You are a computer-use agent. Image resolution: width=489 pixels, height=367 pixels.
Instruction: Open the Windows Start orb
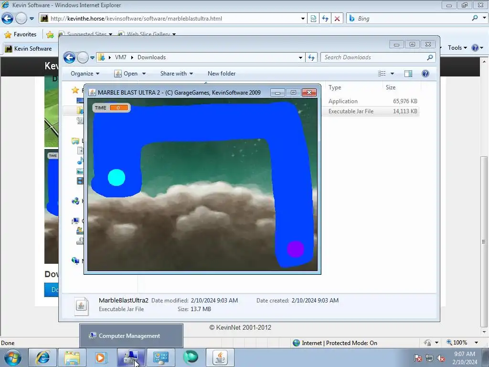(x=12, y=357)
